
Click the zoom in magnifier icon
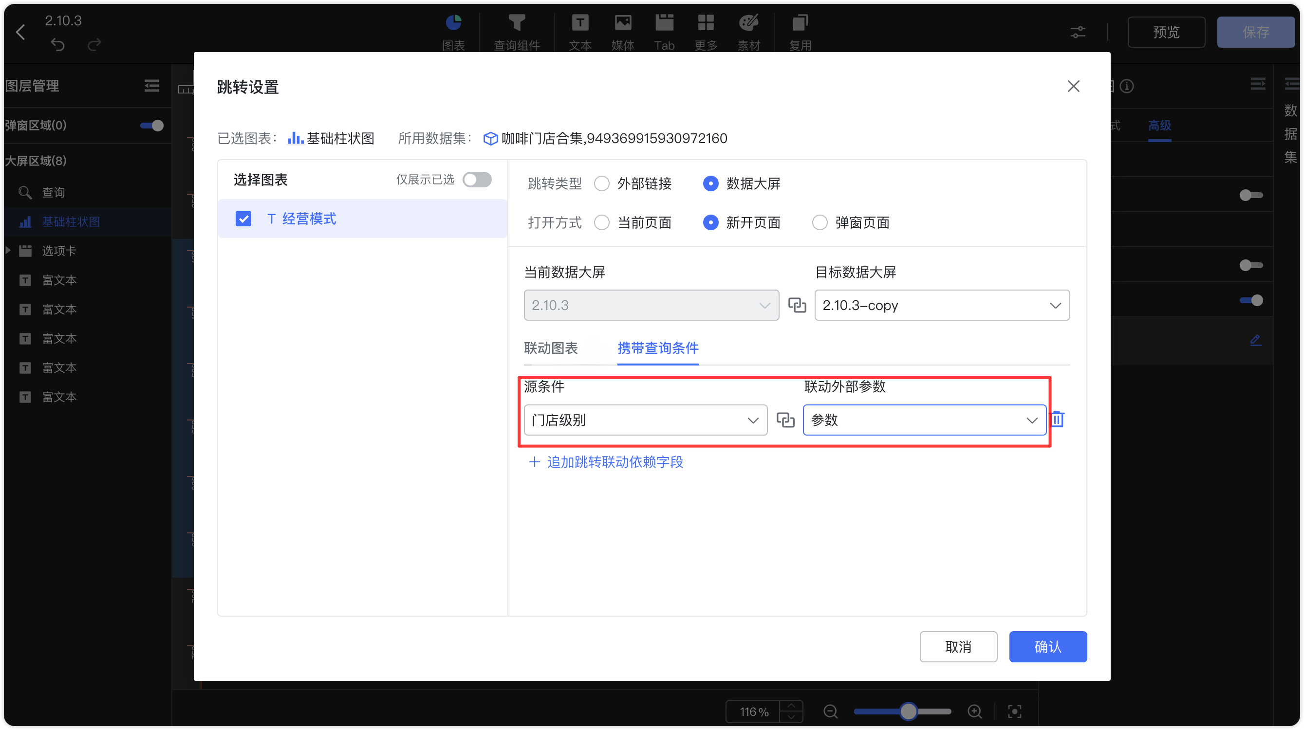coord(974,712)
